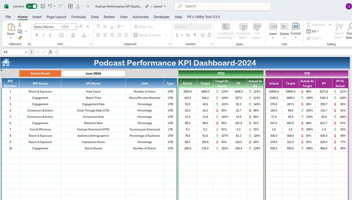The width and height of the screenshot is (352, 200).
Task: Toggle Wrap Text for the cell
Action: click(x=143, y=27)
